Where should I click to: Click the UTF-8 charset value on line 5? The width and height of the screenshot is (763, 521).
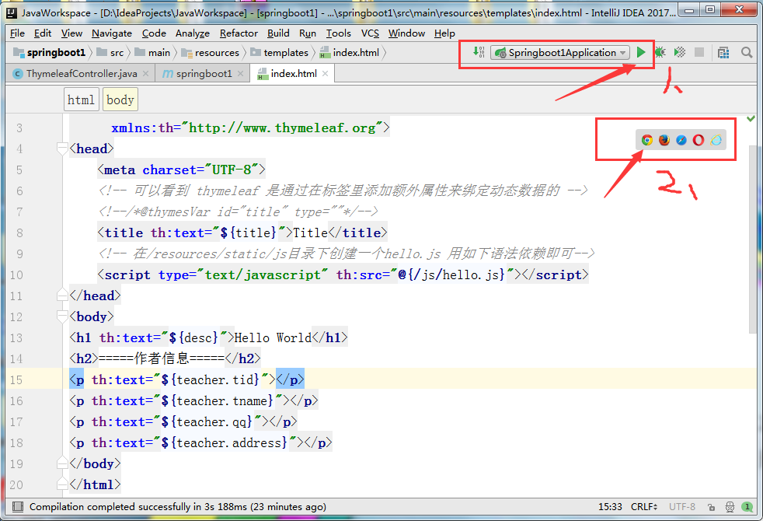232,170
